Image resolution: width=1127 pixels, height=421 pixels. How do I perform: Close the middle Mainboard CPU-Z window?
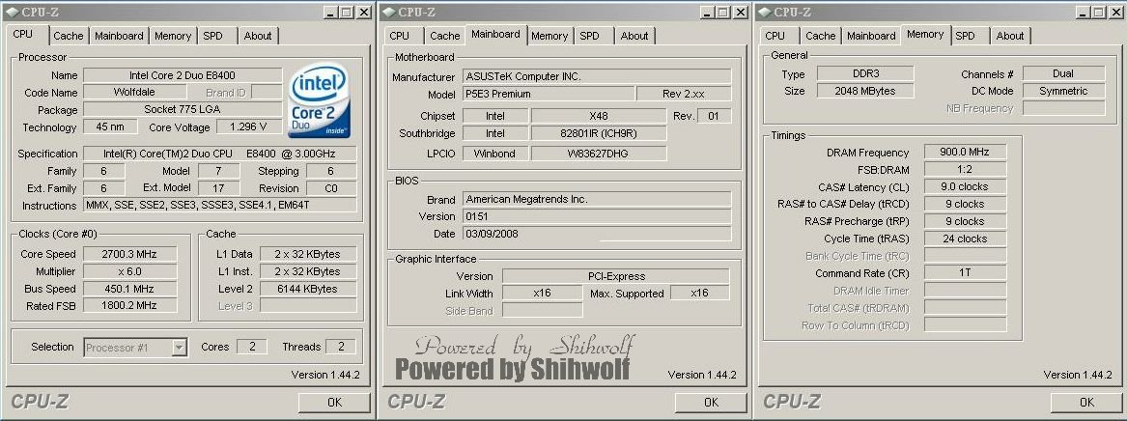[x=741, y=13]
